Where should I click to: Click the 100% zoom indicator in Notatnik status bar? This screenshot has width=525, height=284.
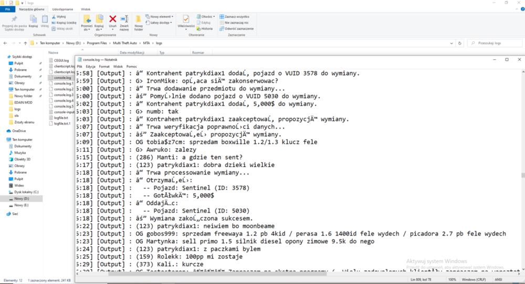(452, 280)
